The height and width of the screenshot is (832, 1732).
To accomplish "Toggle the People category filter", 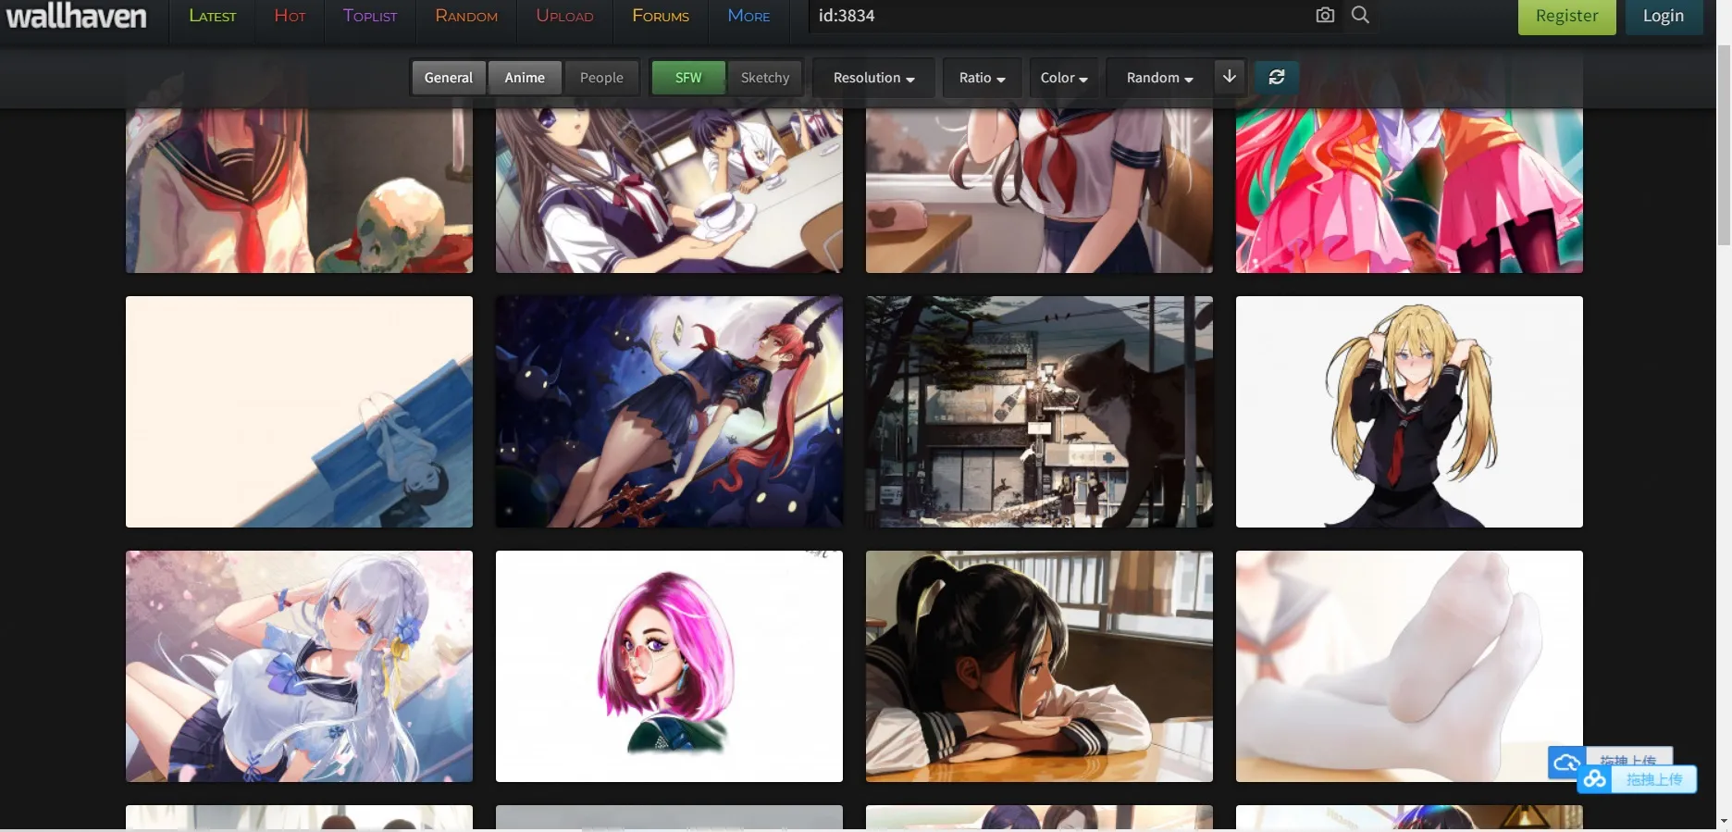I will [x=601, y=78].
